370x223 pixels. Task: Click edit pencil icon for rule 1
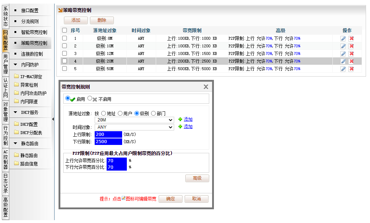point(343,38)
